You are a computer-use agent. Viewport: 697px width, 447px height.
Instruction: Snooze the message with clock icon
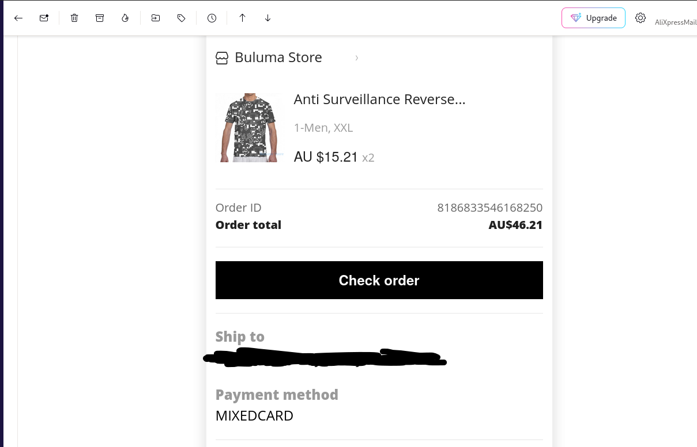tap(212, 18)
